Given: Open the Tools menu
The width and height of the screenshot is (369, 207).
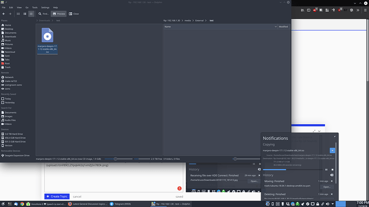Looking at the screenshot, I should [x=35, y=7].
